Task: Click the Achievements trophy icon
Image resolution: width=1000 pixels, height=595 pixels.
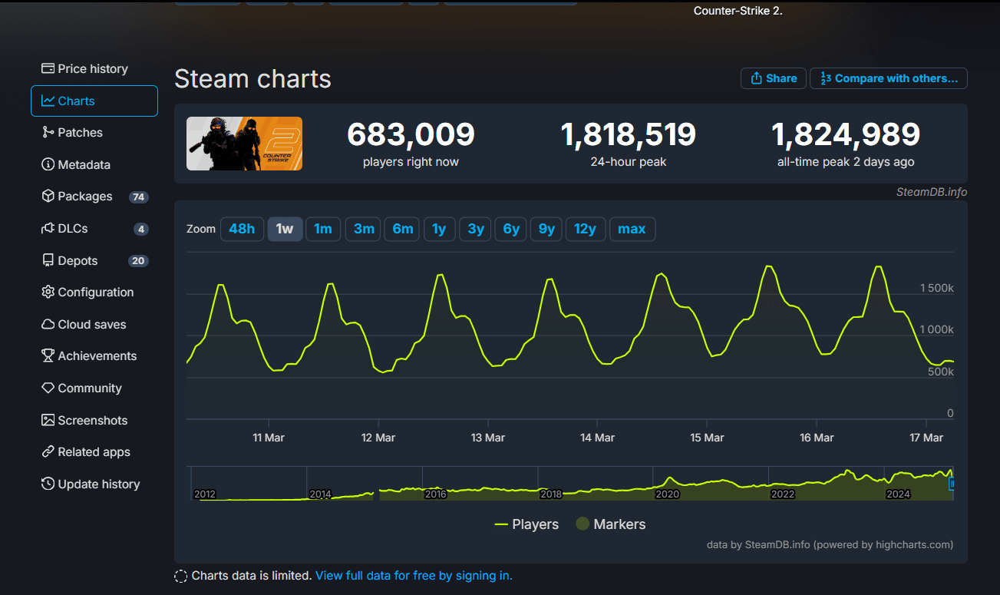Action: 48,355
